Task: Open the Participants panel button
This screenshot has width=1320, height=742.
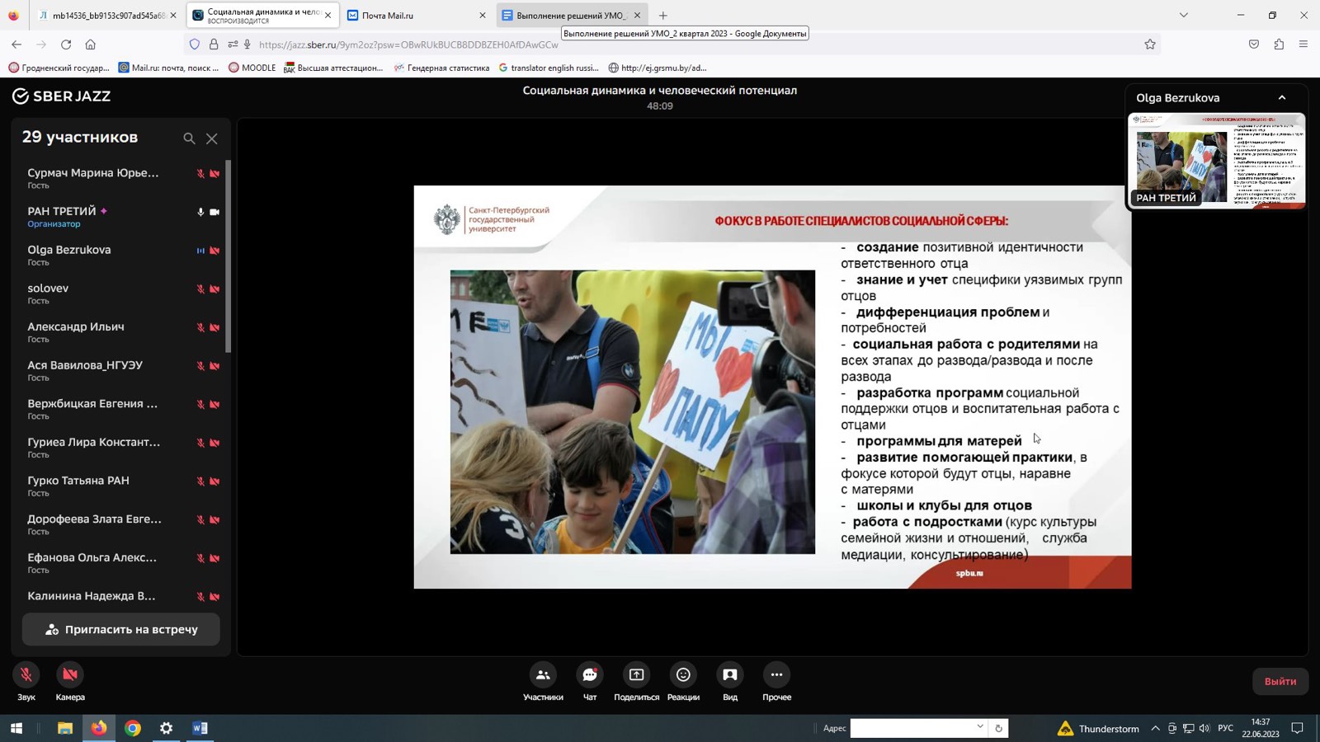Action: tap(543, 675)
